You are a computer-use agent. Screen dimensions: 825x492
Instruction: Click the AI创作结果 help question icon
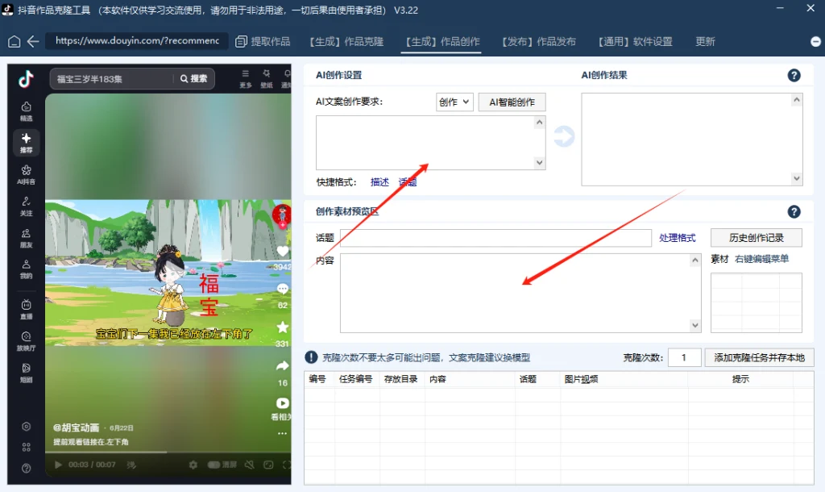pos(794,75)
